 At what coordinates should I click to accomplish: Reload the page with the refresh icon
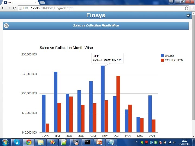tap(14, 8)
